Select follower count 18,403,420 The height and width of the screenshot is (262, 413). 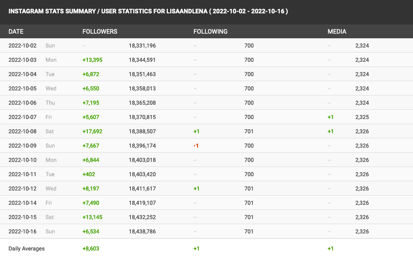[x=142, y=174]
